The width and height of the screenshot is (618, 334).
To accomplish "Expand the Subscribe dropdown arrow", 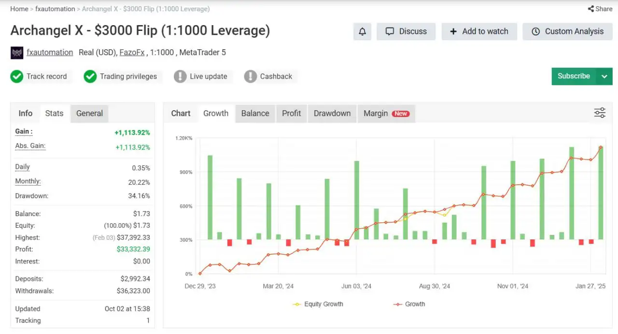I will coord(604,76).
